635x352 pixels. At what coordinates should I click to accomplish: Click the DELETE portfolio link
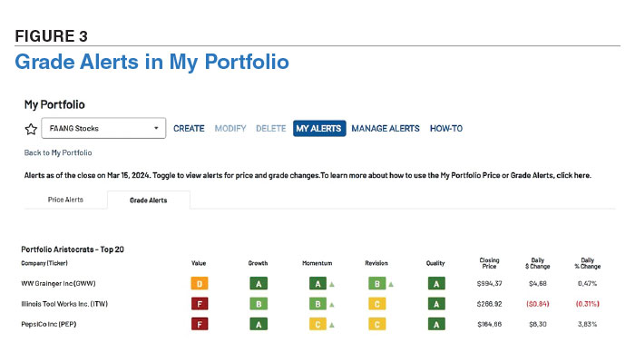pyautogui.click(x=271, y=129)
